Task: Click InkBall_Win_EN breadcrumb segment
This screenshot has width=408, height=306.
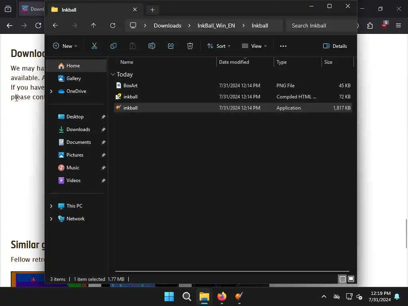Action: point(216,25)
